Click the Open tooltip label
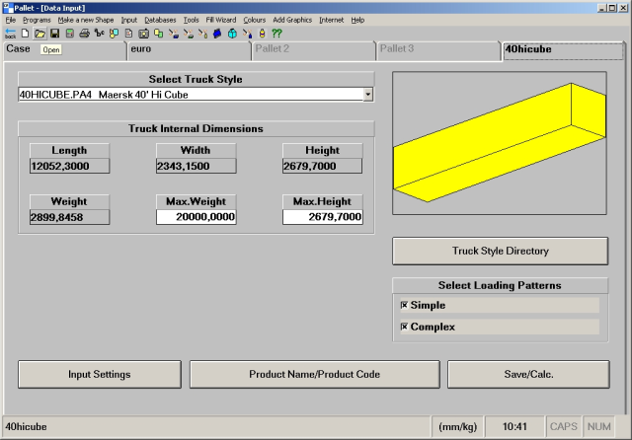Screen dimensions: 632x440 (51, 49)
